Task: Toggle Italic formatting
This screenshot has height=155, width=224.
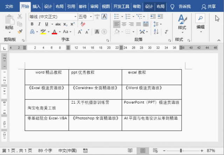Action: point(39,24)
